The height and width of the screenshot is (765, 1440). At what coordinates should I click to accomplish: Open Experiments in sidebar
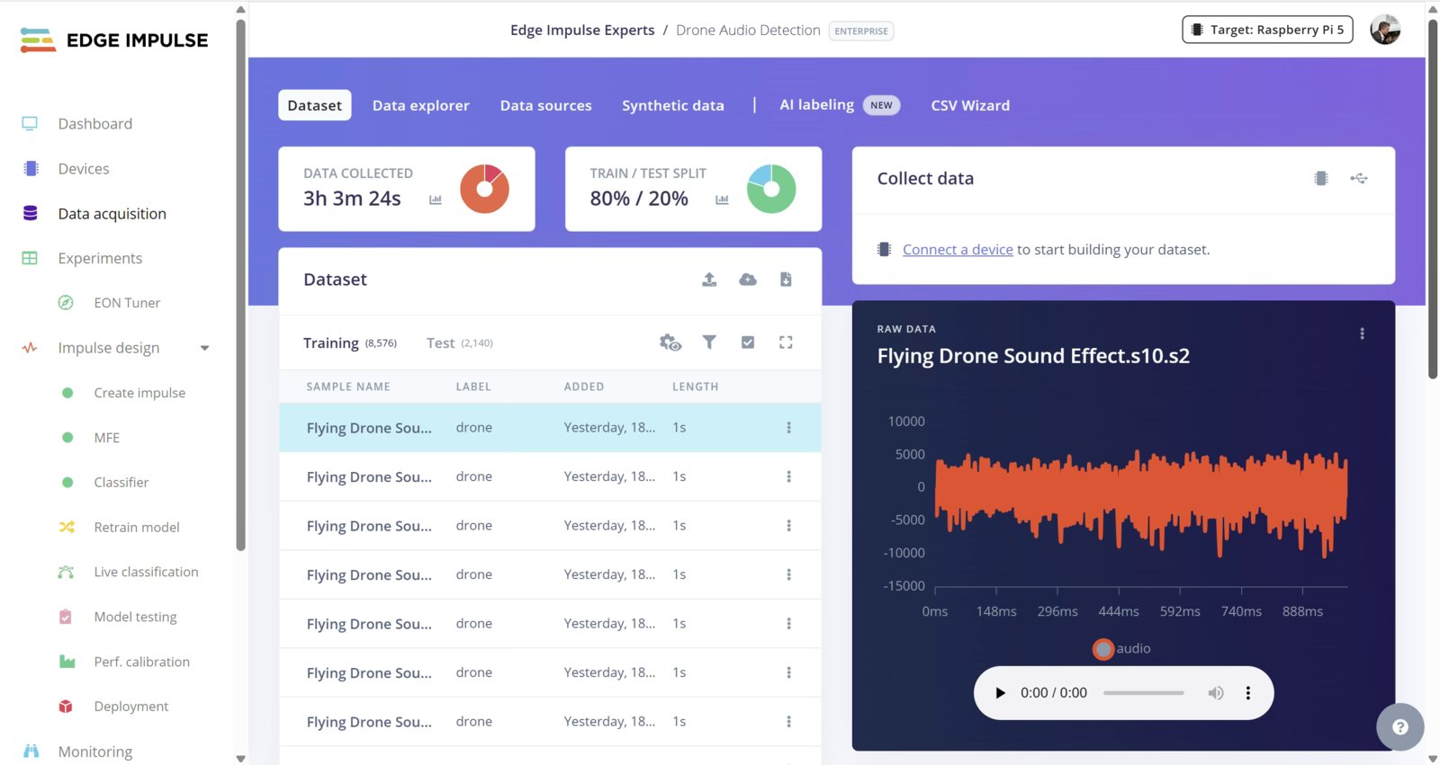(100, 259)
